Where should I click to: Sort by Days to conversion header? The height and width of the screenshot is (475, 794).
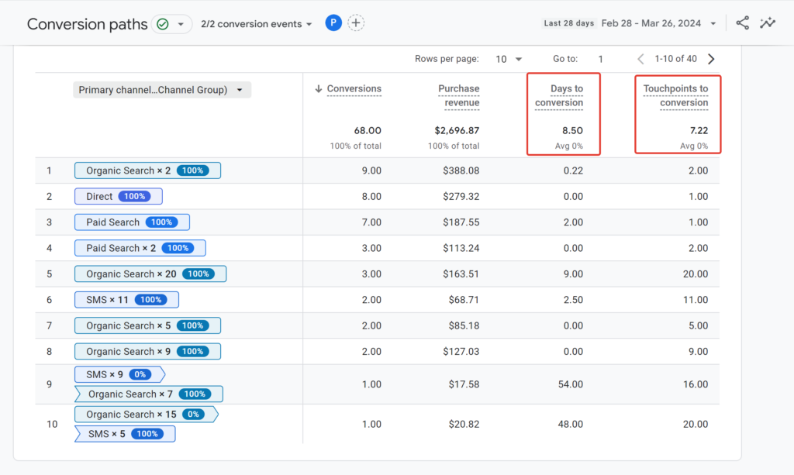[x=559, y=95]
